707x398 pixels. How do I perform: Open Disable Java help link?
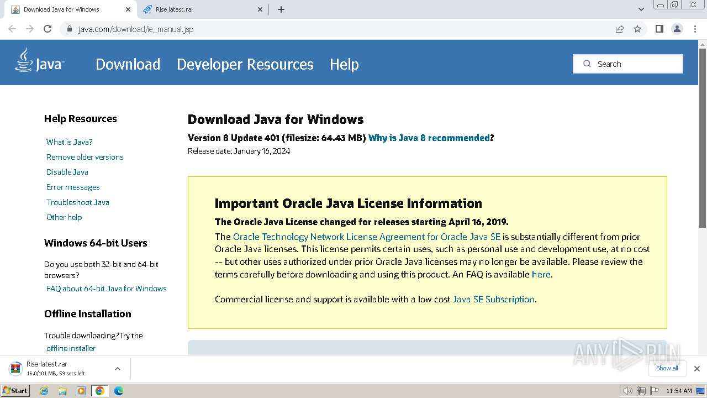[67, 172]
